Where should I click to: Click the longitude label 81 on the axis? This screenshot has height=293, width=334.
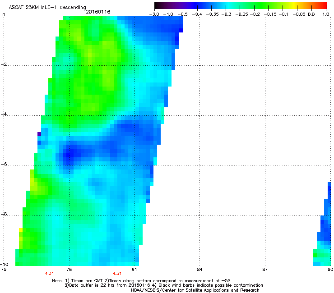134,270
